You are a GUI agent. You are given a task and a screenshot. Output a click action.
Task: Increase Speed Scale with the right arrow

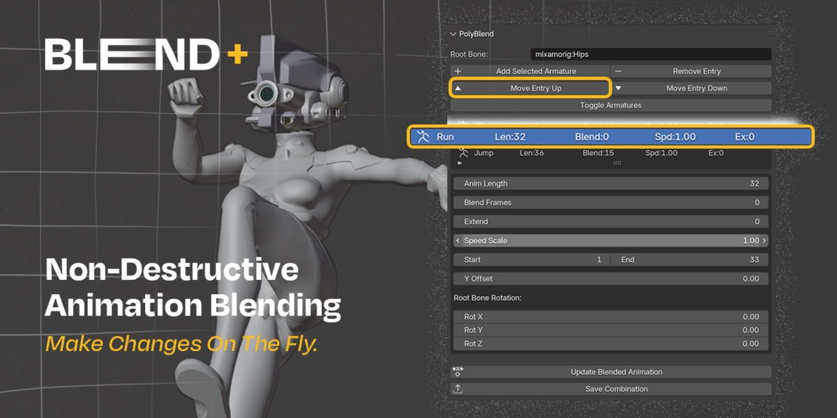tap(764, 240)
